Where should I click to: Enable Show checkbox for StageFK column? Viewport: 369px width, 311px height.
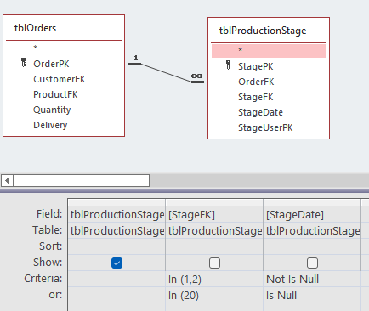pos(214,263)
